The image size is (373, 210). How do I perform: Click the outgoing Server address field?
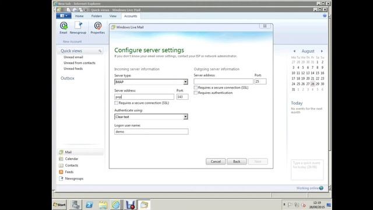[223, 82]
